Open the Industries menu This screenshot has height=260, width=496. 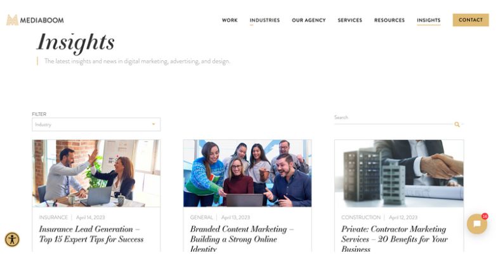[264, 20]
